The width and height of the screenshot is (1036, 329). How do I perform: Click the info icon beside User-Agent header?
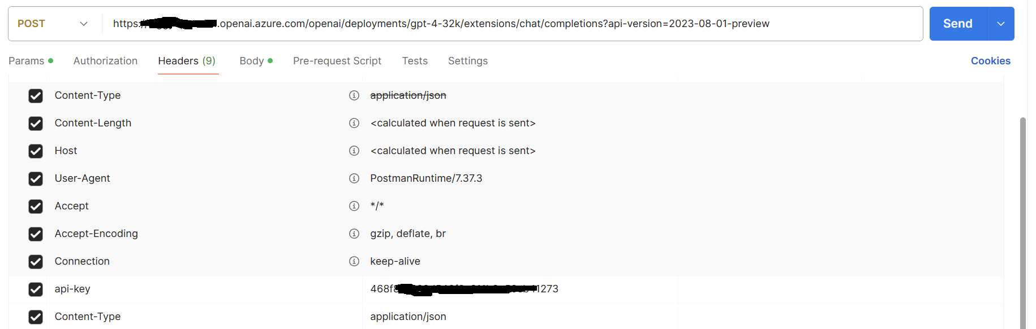(354, 178)
